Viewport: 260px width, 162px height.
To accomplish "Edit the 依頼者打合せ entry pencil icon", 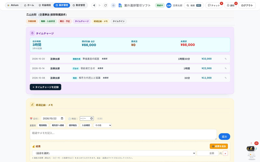I will coord(226,68).
